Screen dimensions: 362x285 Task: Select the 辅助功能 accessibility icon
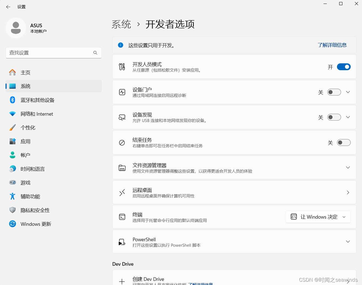pos(12,196)
